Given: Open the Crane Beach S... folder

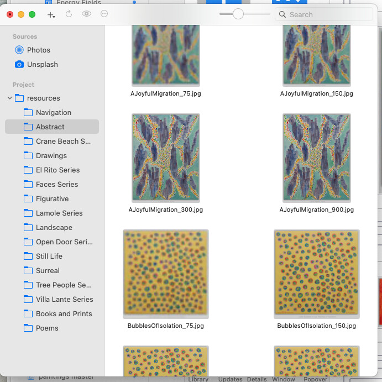Looking at the screenshot, I should (x=52, y=141).
